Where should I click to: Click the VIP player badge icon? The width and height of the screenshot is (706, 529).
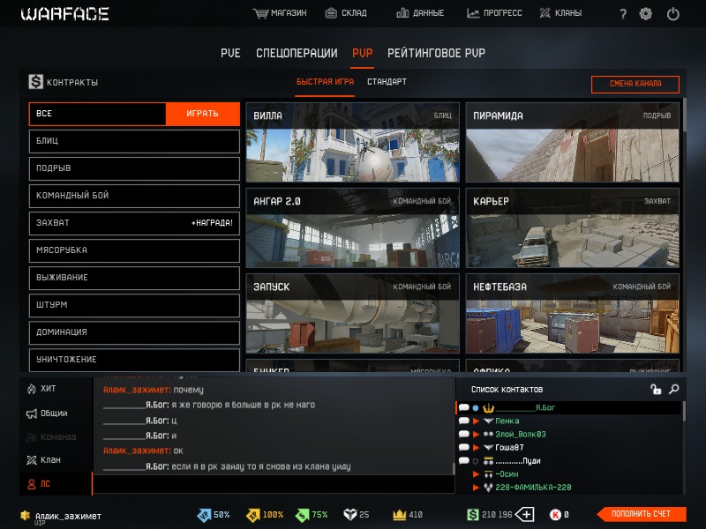(26, 515)
